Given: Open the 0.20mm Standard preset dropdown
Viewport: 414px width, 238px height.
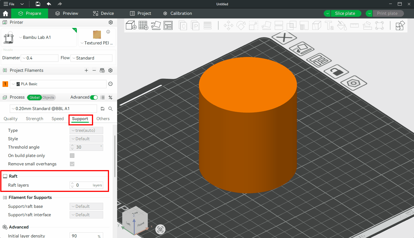Looking at the screenshot, I should tap(53, 109).
